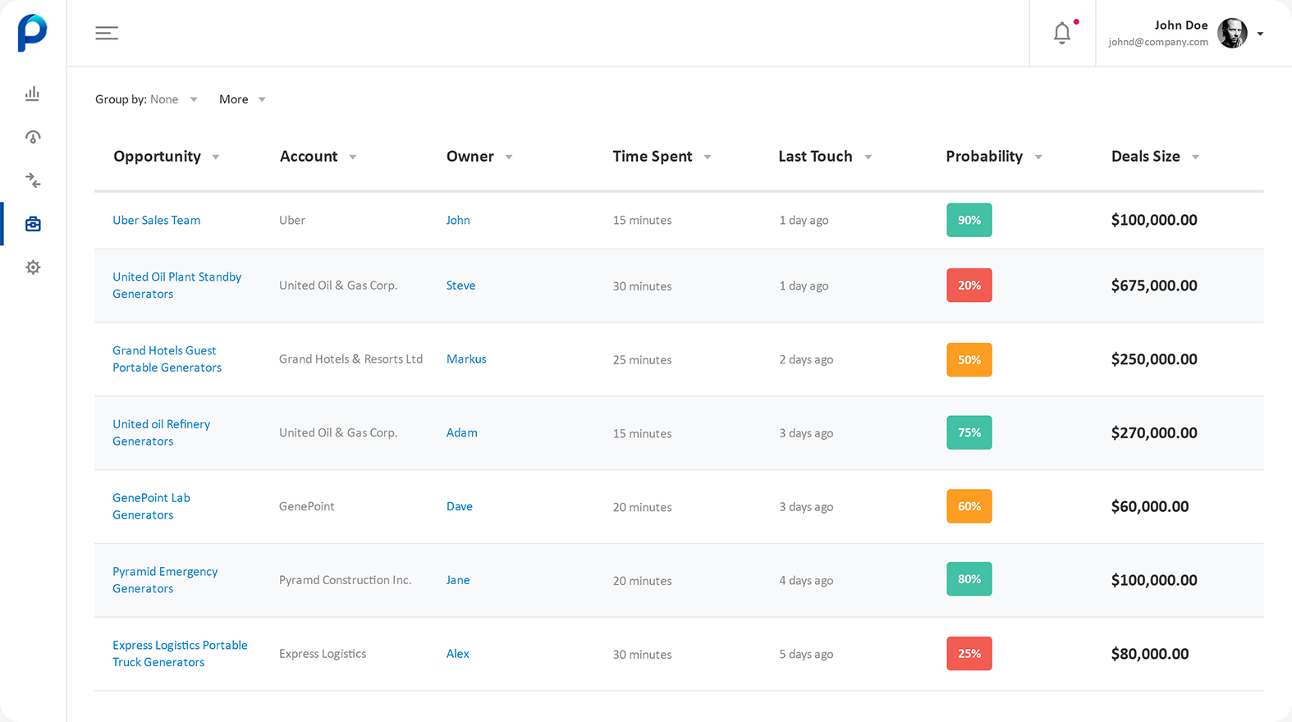Image resolution: width=1292 pixels, height=722 pixels.
Task: Click the $270,000.00 deal size
Action: [1154, 432]
